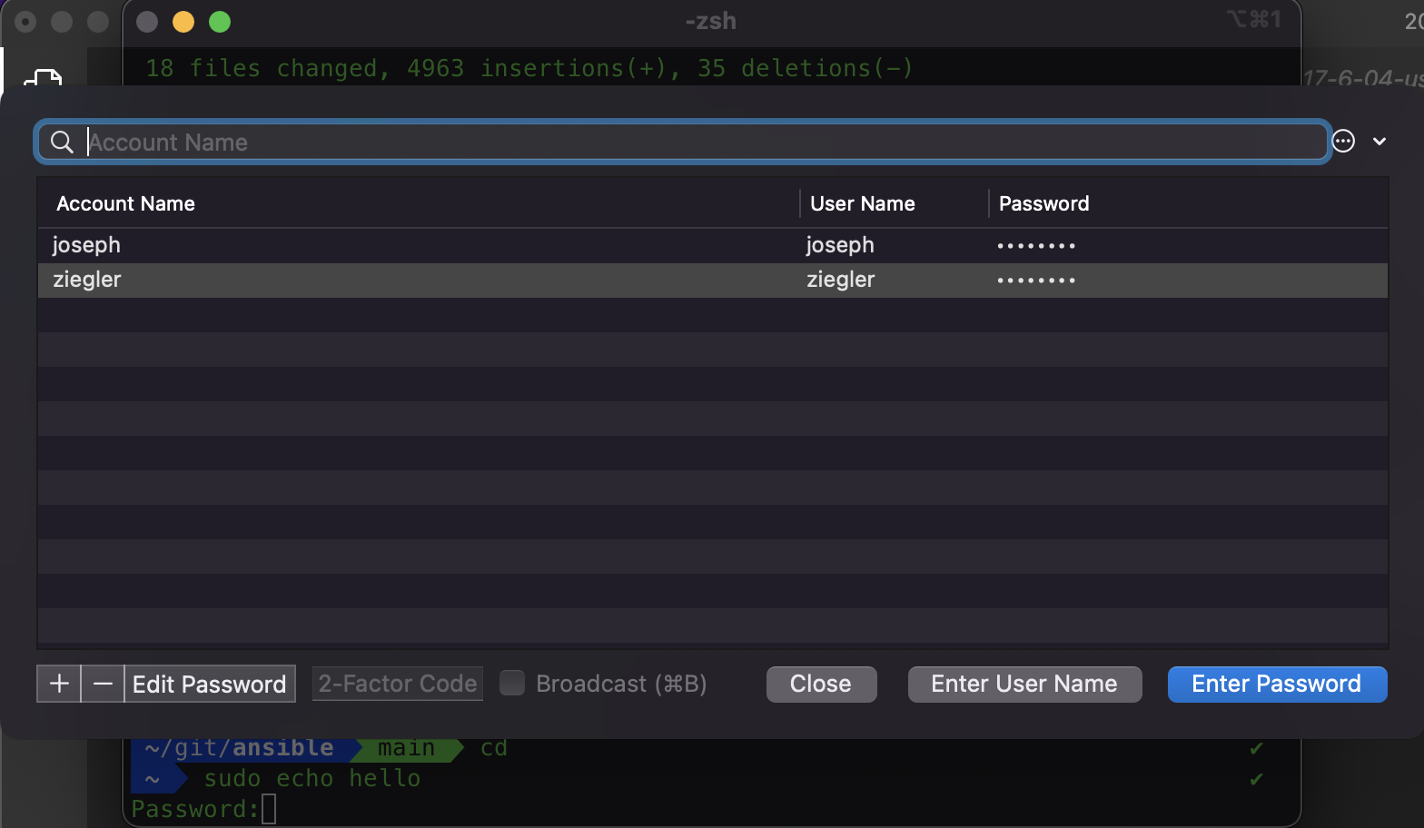
Task: Add a new account with plus button
Action: point(59,684)
